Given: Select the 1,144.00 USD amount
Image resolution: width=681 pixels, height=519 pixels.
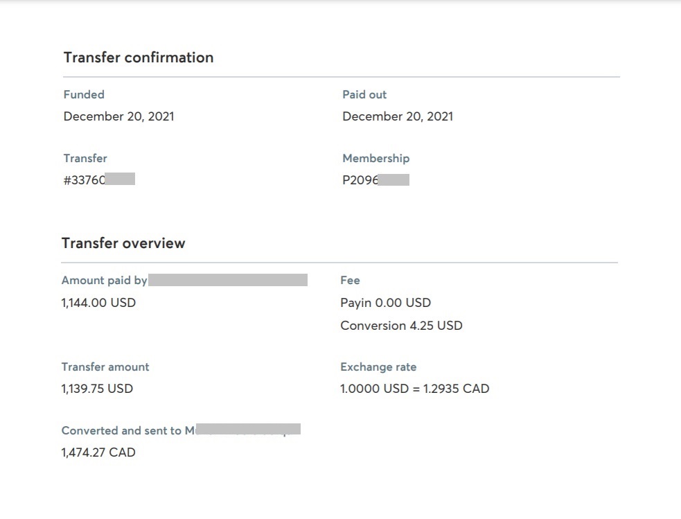Looking at the screenshot, I should [x=98, y=303].
